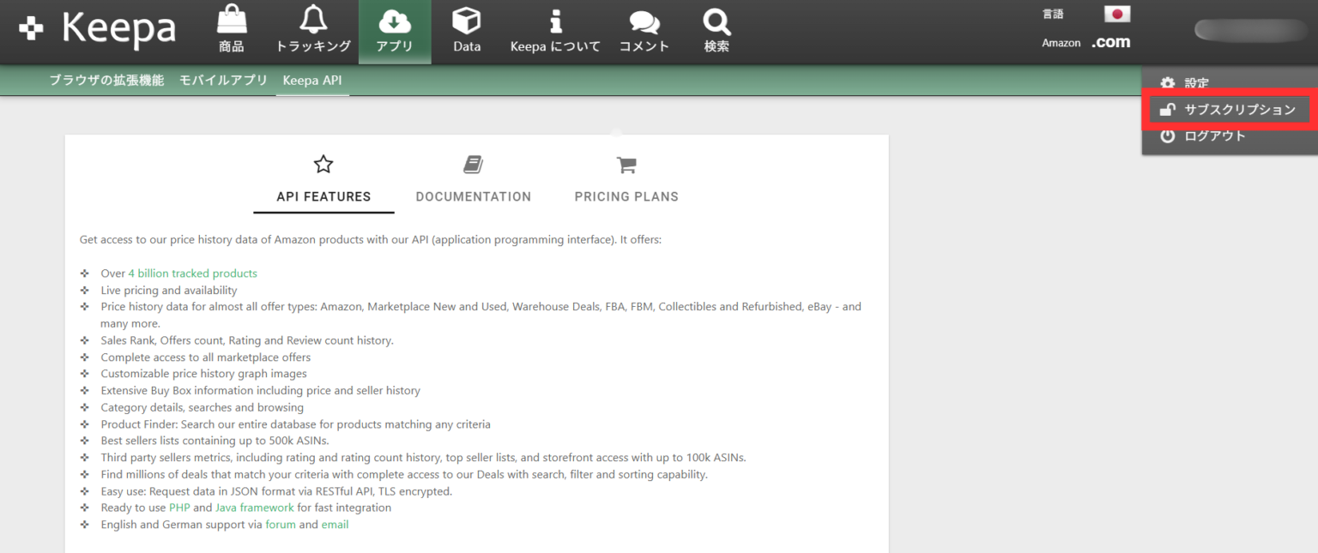Follow the '4 billion tracked products' link
This screenshot has height=553, width=1318.
[x=192, y=273]
